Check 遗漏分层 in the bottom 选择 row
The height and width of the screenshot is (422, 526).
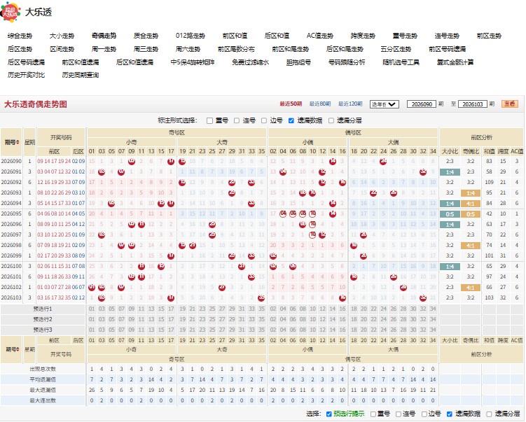[489, 414]
